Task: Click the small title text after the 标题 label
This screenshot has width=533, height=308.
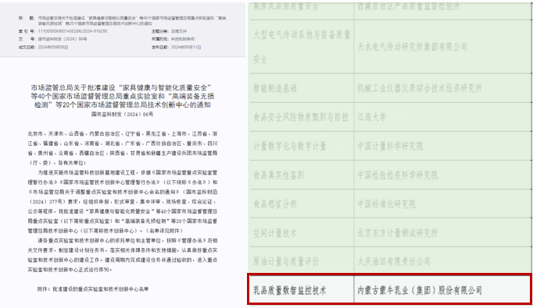Action: pyautogui.click(x=132, y=20)
